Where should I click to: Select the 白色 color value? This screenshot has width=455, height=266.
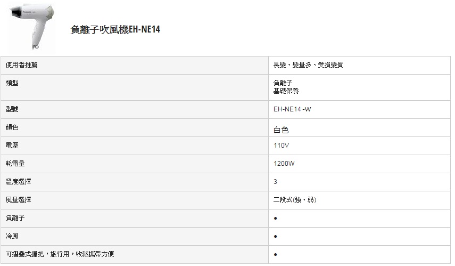pos(281,130)
